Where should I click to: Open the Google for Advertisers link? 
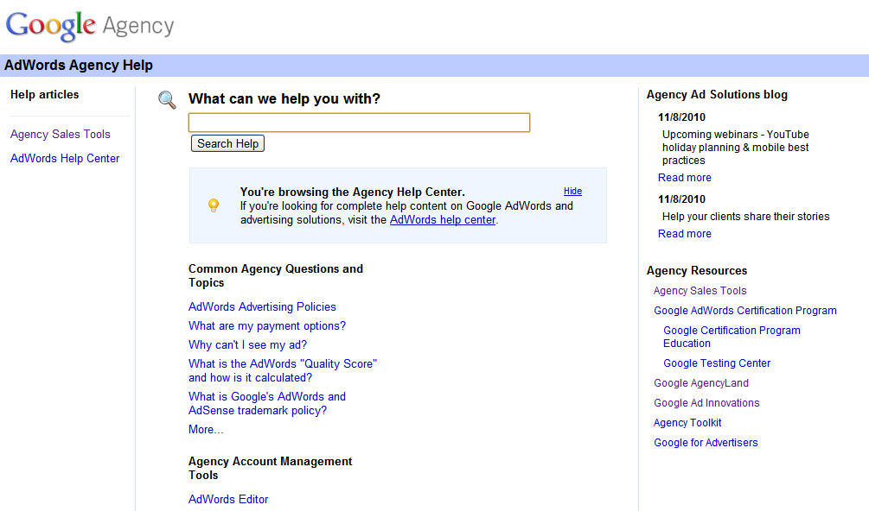tap(706, 443)
